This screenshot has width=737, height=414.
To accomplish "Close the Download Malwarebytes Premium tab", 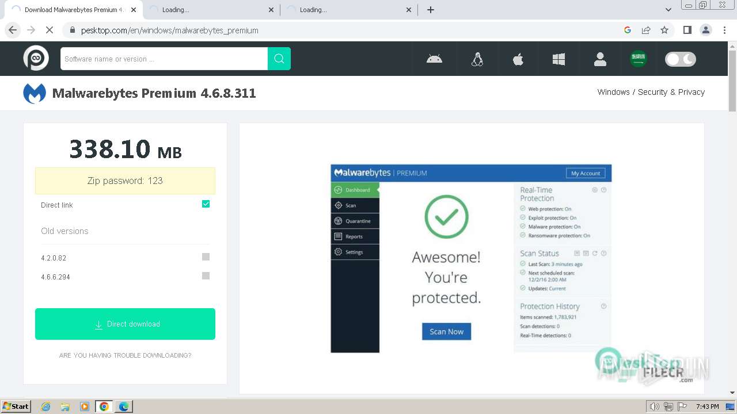I will [134, 10].
